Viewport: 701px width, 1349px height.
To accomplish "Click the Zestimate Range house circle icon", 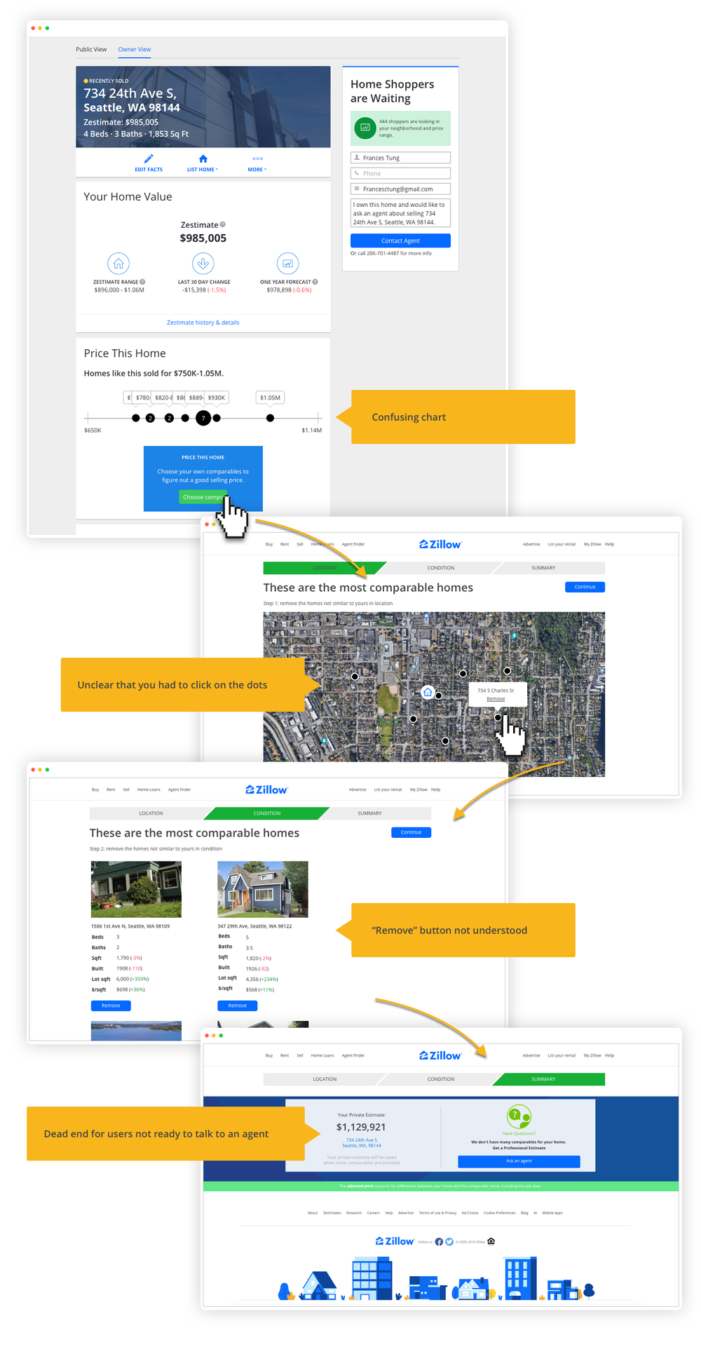I will [x=118, y=264].
